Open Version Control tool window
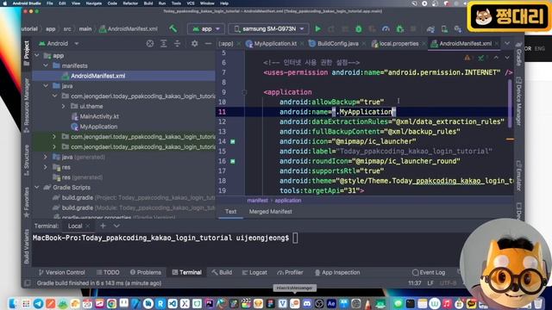This screenshot has height=310, width=552. [x=62, y=272]
